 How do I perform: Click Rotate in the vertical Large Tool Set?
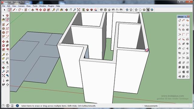point(3,46)
